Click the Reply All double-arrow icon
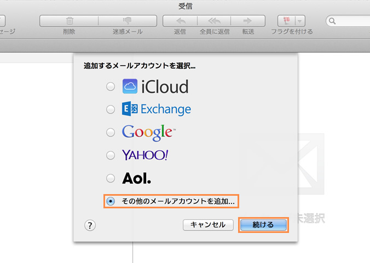The height and width of the screenshot is (263, 370). (x=214, y=21)
